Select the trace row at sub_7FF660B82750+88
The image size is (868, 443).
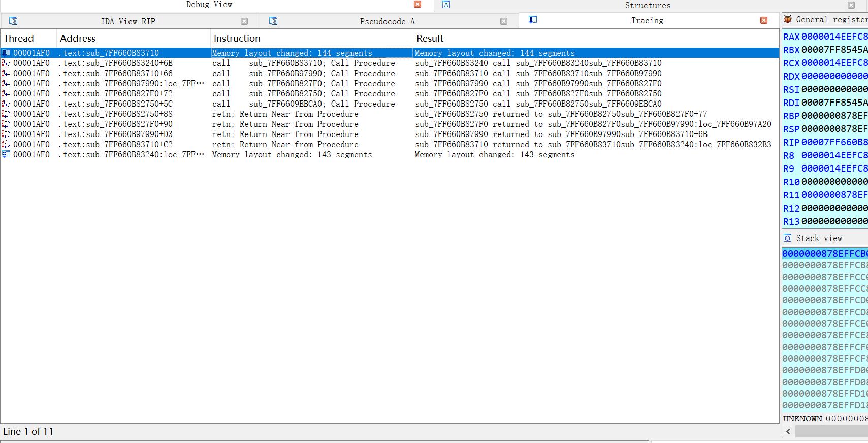[x=390, y=114]
